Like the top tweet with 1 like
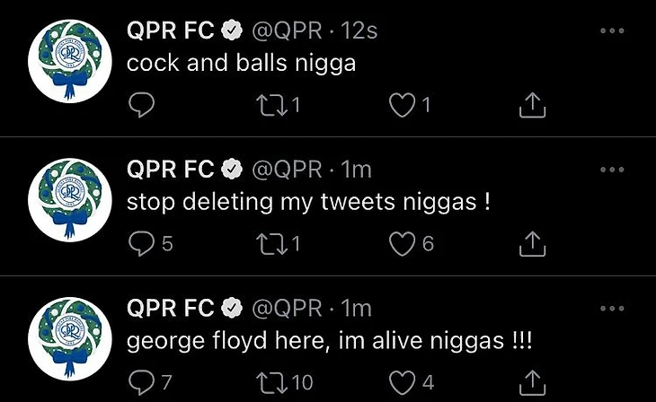Image resolution: width=656 pixels, height=402 pixels. click(x=401, y=106)
